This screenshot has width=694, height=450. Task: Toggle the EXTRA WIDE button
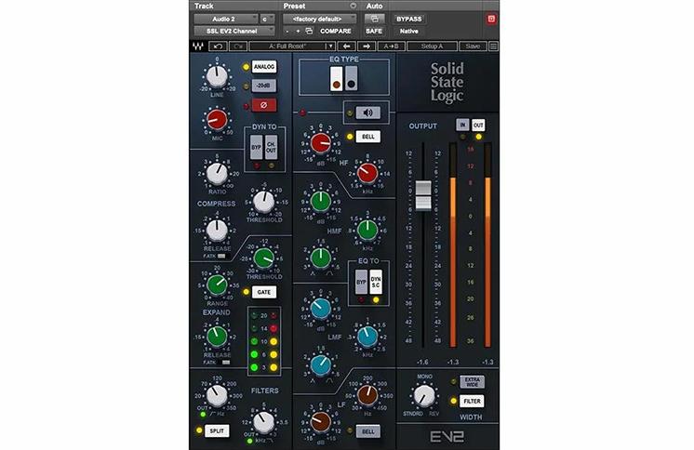click(x=472, y=382)
